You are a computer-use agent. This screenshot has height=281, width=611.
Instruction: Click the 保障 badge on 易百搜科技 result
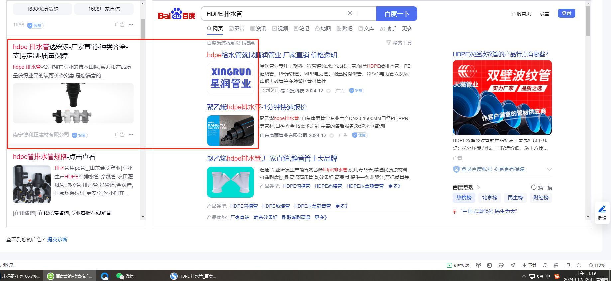pos(357,91)
